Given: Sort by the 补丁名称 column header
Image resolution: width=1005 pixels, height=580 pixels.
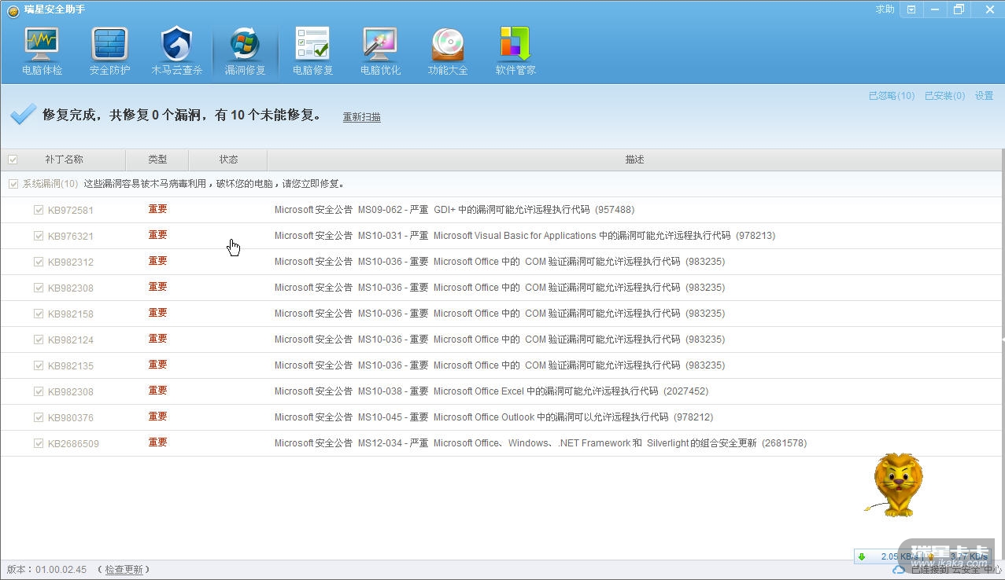Looking at the screenshot, I should [x=64, y=160].
